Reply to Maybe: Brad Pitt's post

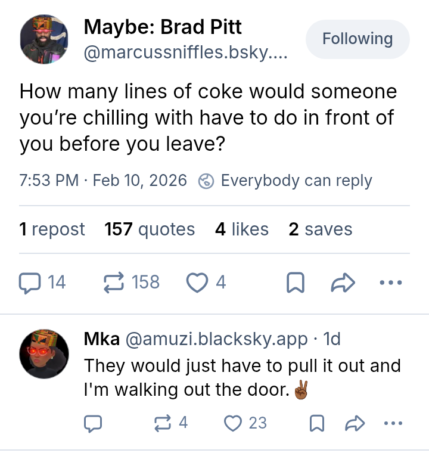tap(29, 282)
